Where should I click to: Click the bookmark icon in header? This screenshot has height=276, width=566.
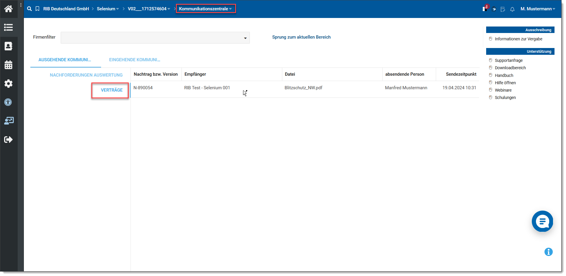coord(37,9)
